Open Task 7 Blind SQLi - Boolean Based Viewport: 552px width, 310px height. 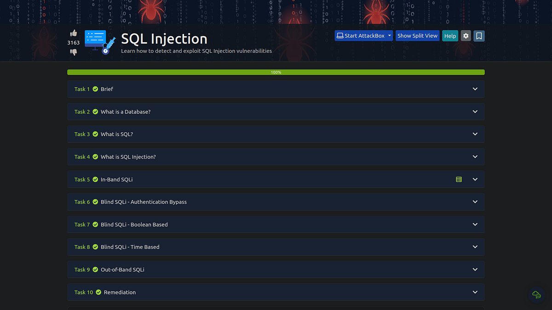point(475,224)
